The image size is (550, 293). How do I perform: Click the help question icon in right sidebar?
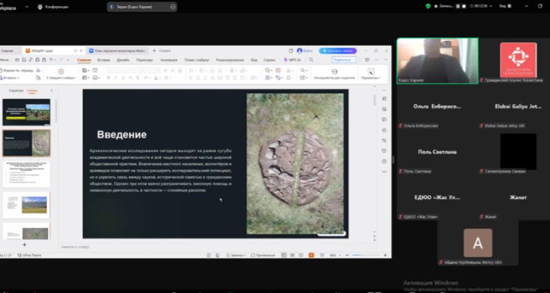pos(384,161)
